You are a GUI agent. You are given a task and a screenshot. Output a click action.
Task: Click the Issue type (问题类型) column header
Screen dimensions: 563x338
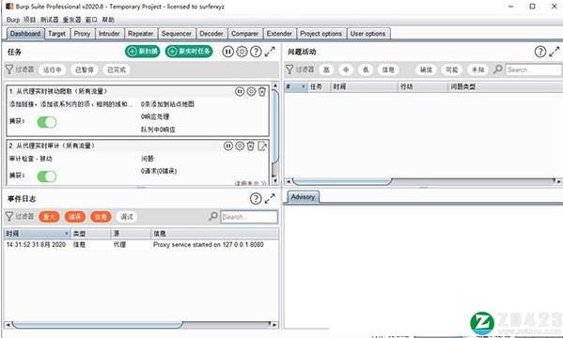tap(505, 86)
